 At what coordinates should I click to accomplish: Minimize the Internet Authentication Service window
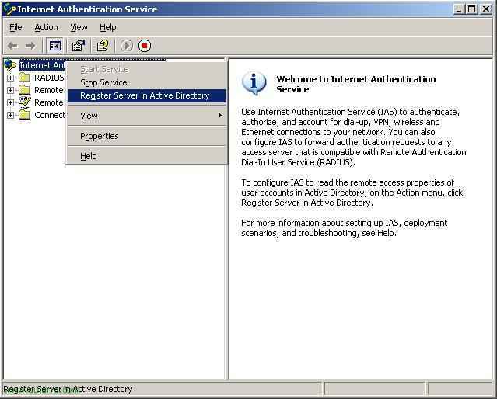coord(458,9)
